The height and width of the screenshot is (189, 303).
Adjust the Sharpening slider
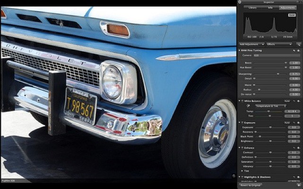(277, 74)
